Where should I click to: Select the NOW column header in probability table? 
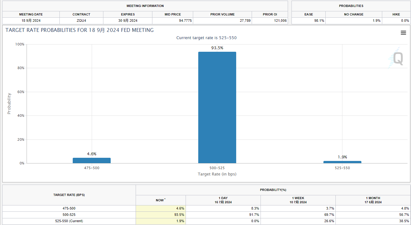tap(161, 200)
